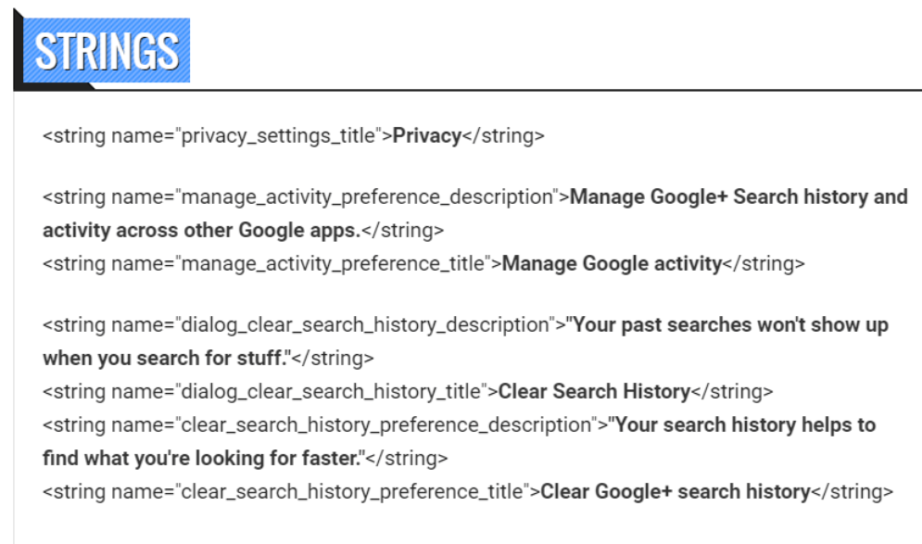This screenshot has width=922, height=544.
Task: Click the STRINGS section heading banner
Action: point(107,51)
